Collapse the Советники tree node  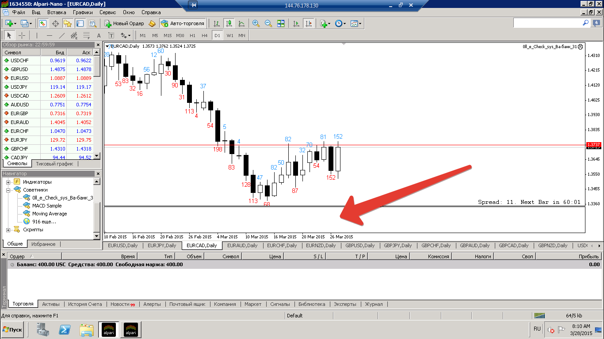(8, 190)
